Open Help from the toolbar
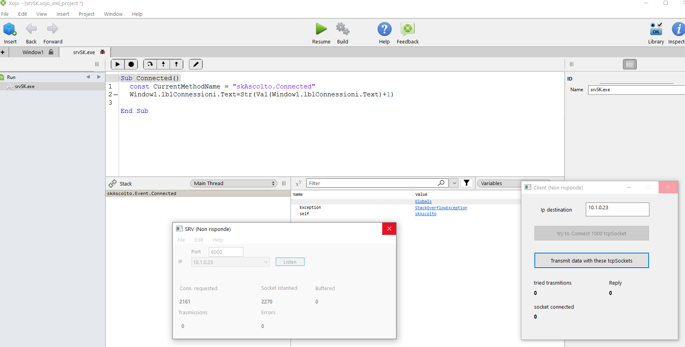The width and height of the screenshot is (685, 347). [x=384, y=29]
